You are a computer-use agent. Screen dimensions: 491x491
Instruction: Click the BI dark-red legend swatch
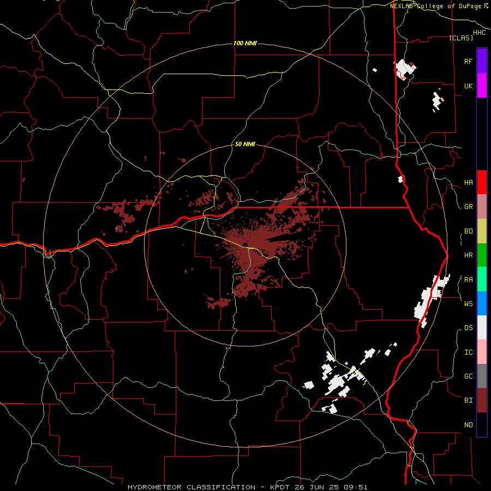[x=482, y=400]
